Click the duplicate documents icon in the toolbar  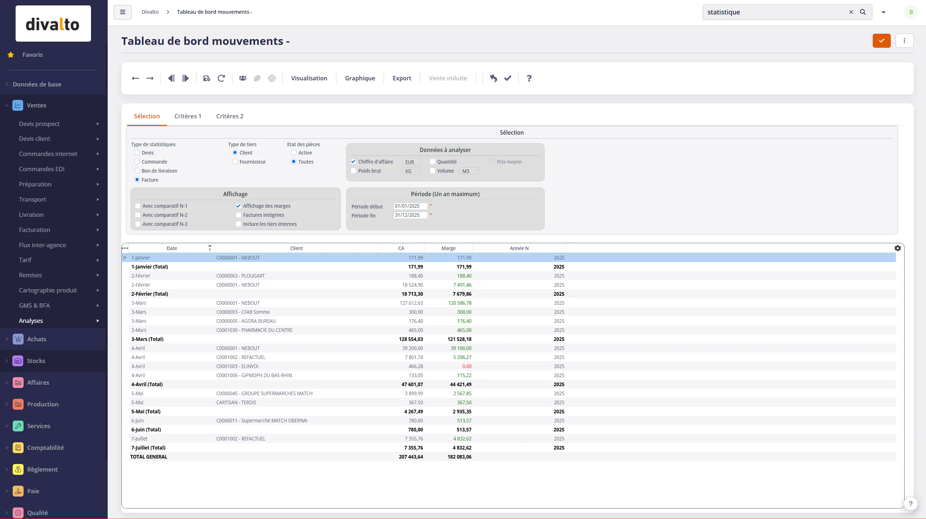pos(257,78)
